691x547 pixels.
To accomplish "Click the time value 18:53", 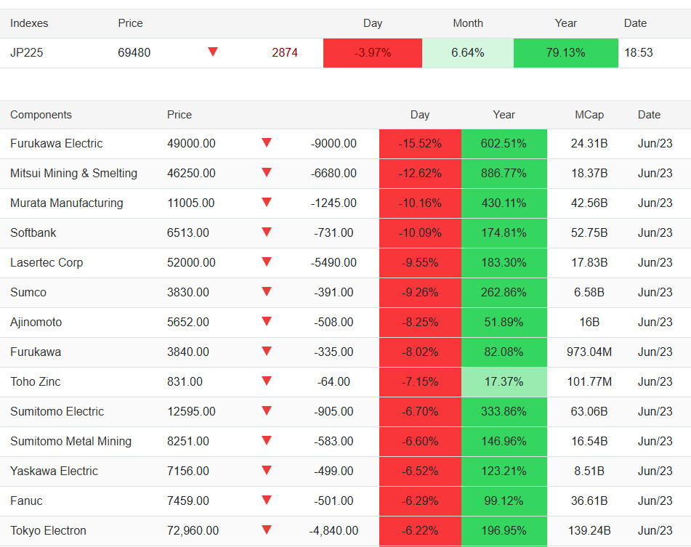I will click(x=639, y=53).
